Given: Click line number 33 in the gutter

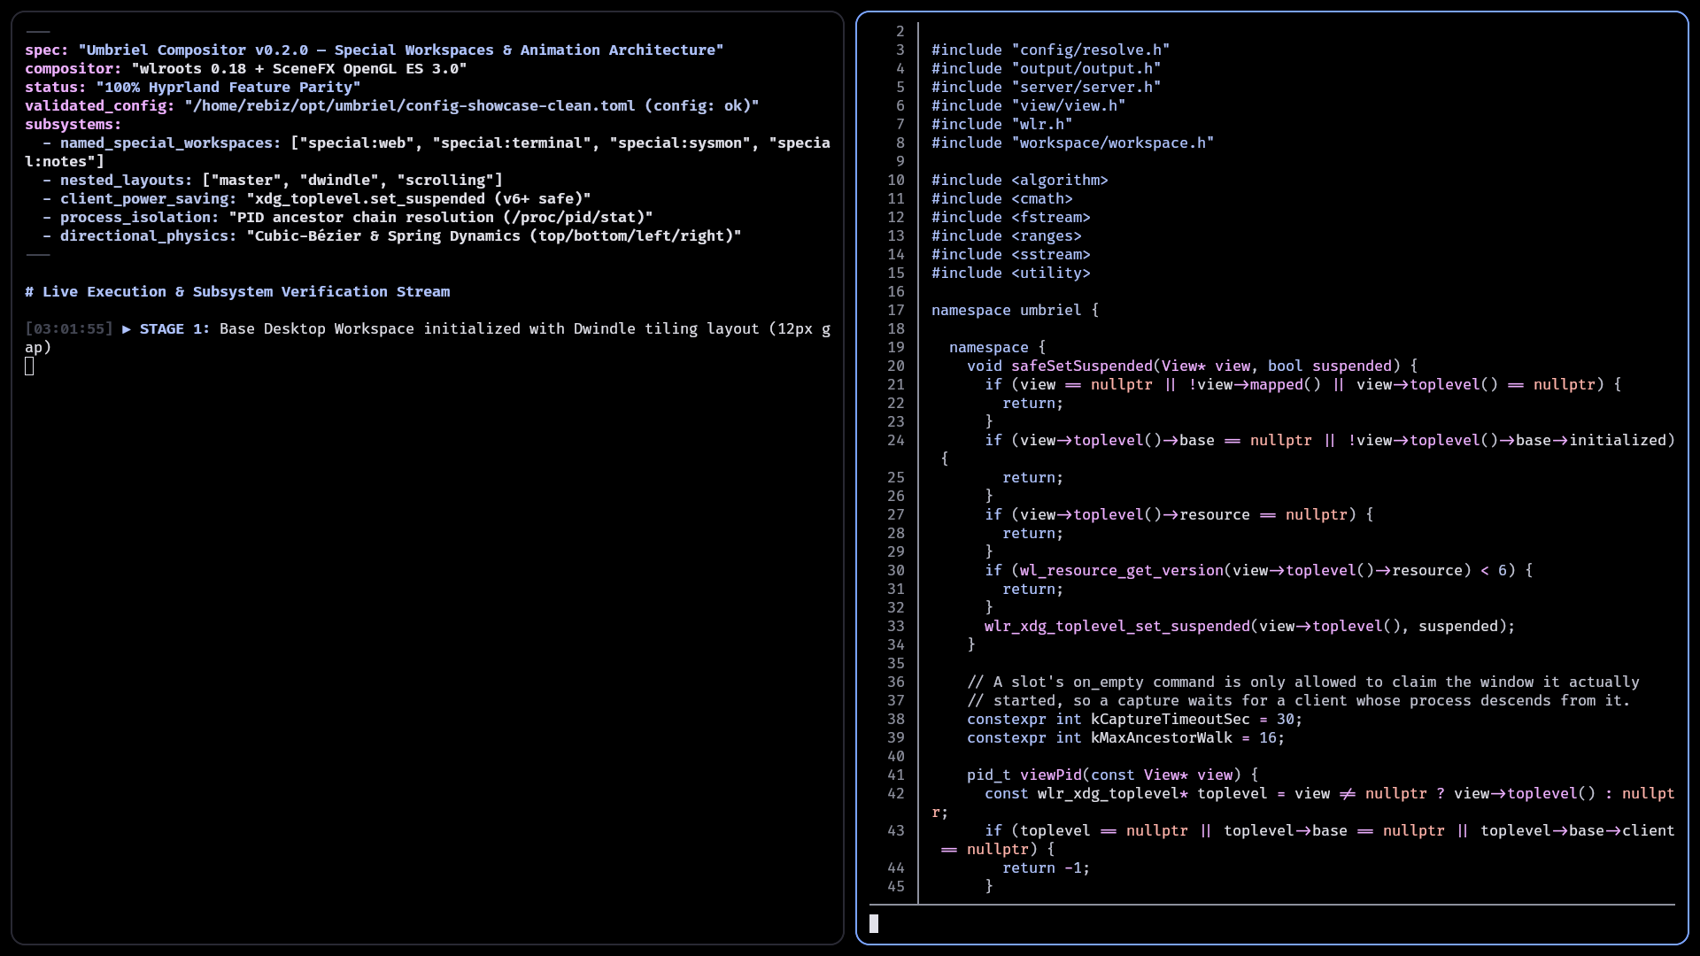Looking at the screenshot, I should (x=896, y=627).
